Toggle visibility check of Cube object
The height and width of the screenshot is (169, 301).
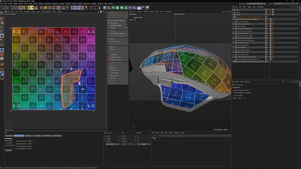point(266,10)
